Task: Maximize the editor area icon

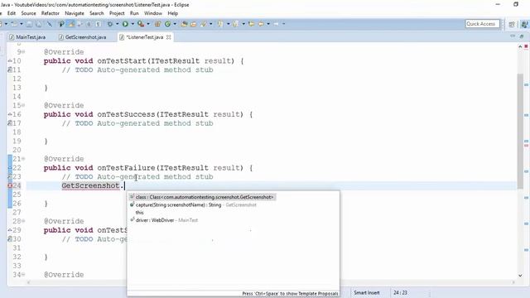Action: click(522, 36)
